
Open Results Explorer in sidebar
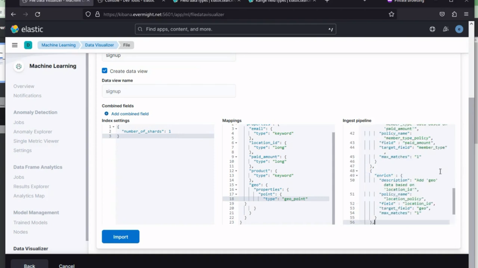(x=31, y=186)
